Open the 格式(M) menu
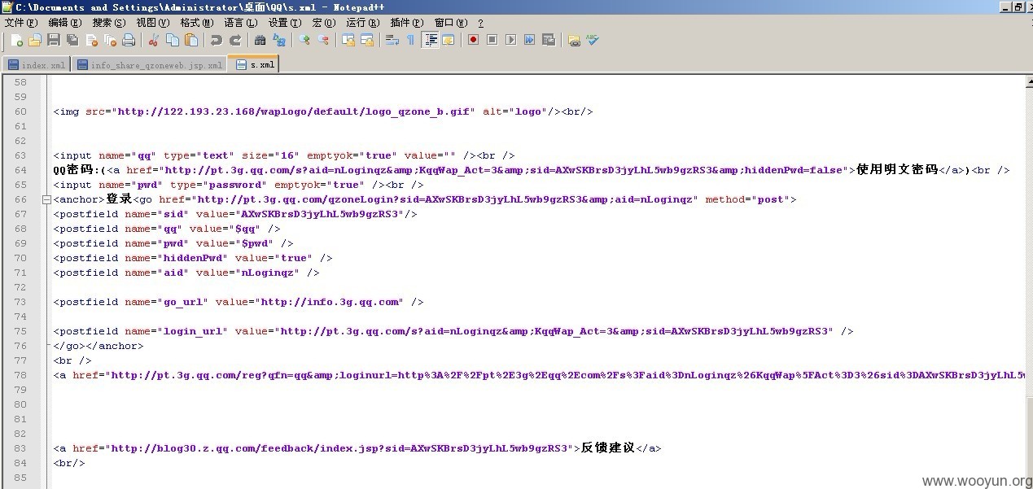1033x489 pixels. coord(197,22)
